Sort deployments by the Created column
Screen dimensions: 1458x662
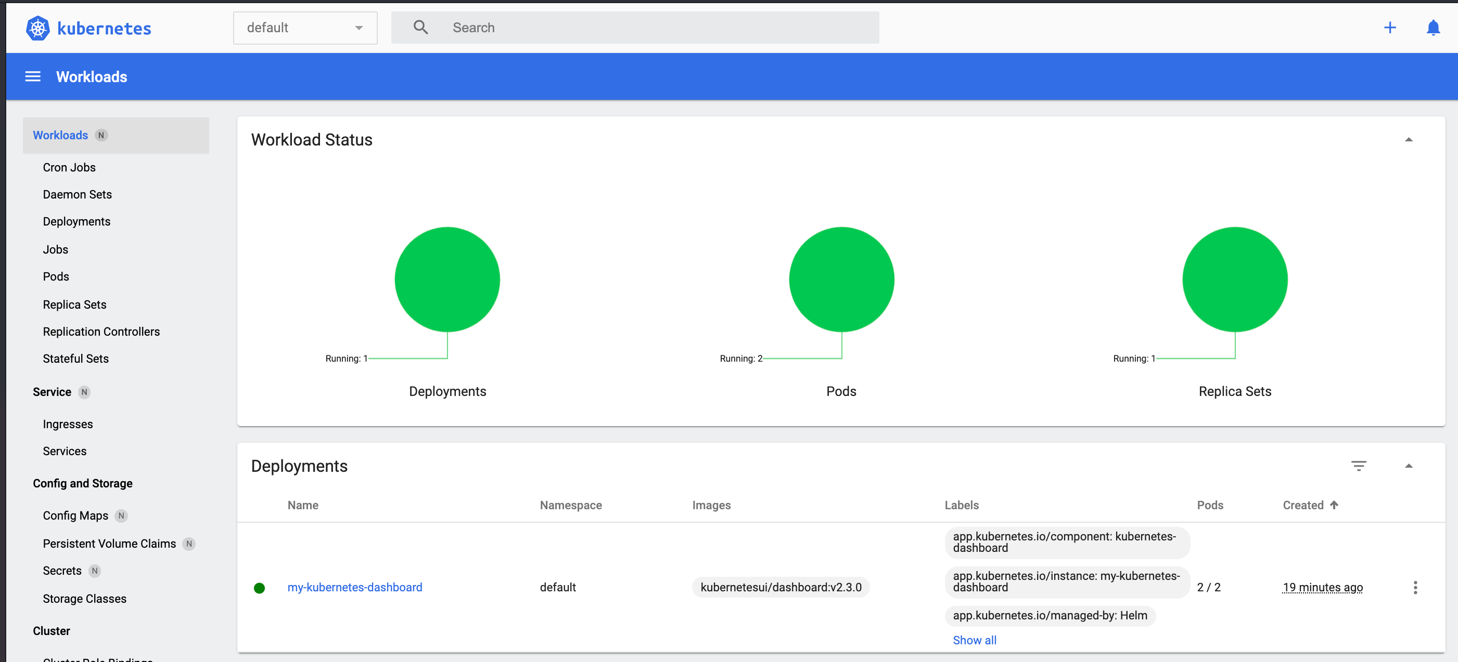click(x=1310, y=505)
